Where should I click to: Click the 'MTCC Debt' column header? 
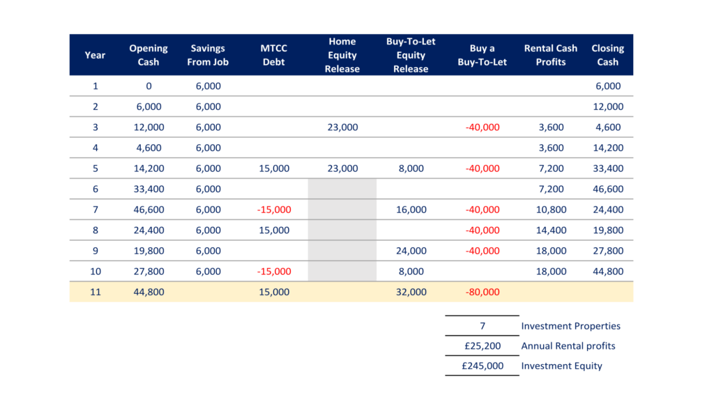click(x=273, y=55)
